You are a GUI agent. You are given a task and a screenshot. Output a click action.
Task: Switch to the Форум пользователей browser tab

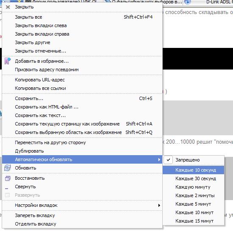pos(64,2)
